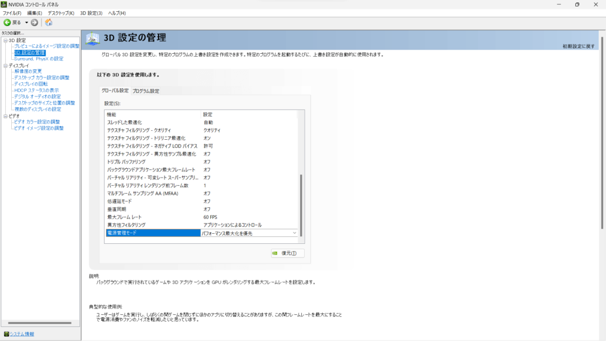Select the テクスチャ フィルタリング - 異方性サンプル最適化 row
The height and width of the screenshot is (341, 606).
tap(202, 154)
